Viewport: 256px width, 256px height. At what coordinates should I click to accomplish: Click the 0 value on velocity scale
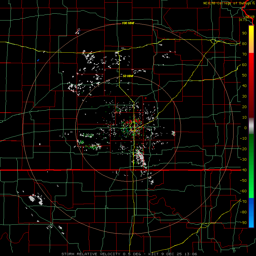point(245,128)
